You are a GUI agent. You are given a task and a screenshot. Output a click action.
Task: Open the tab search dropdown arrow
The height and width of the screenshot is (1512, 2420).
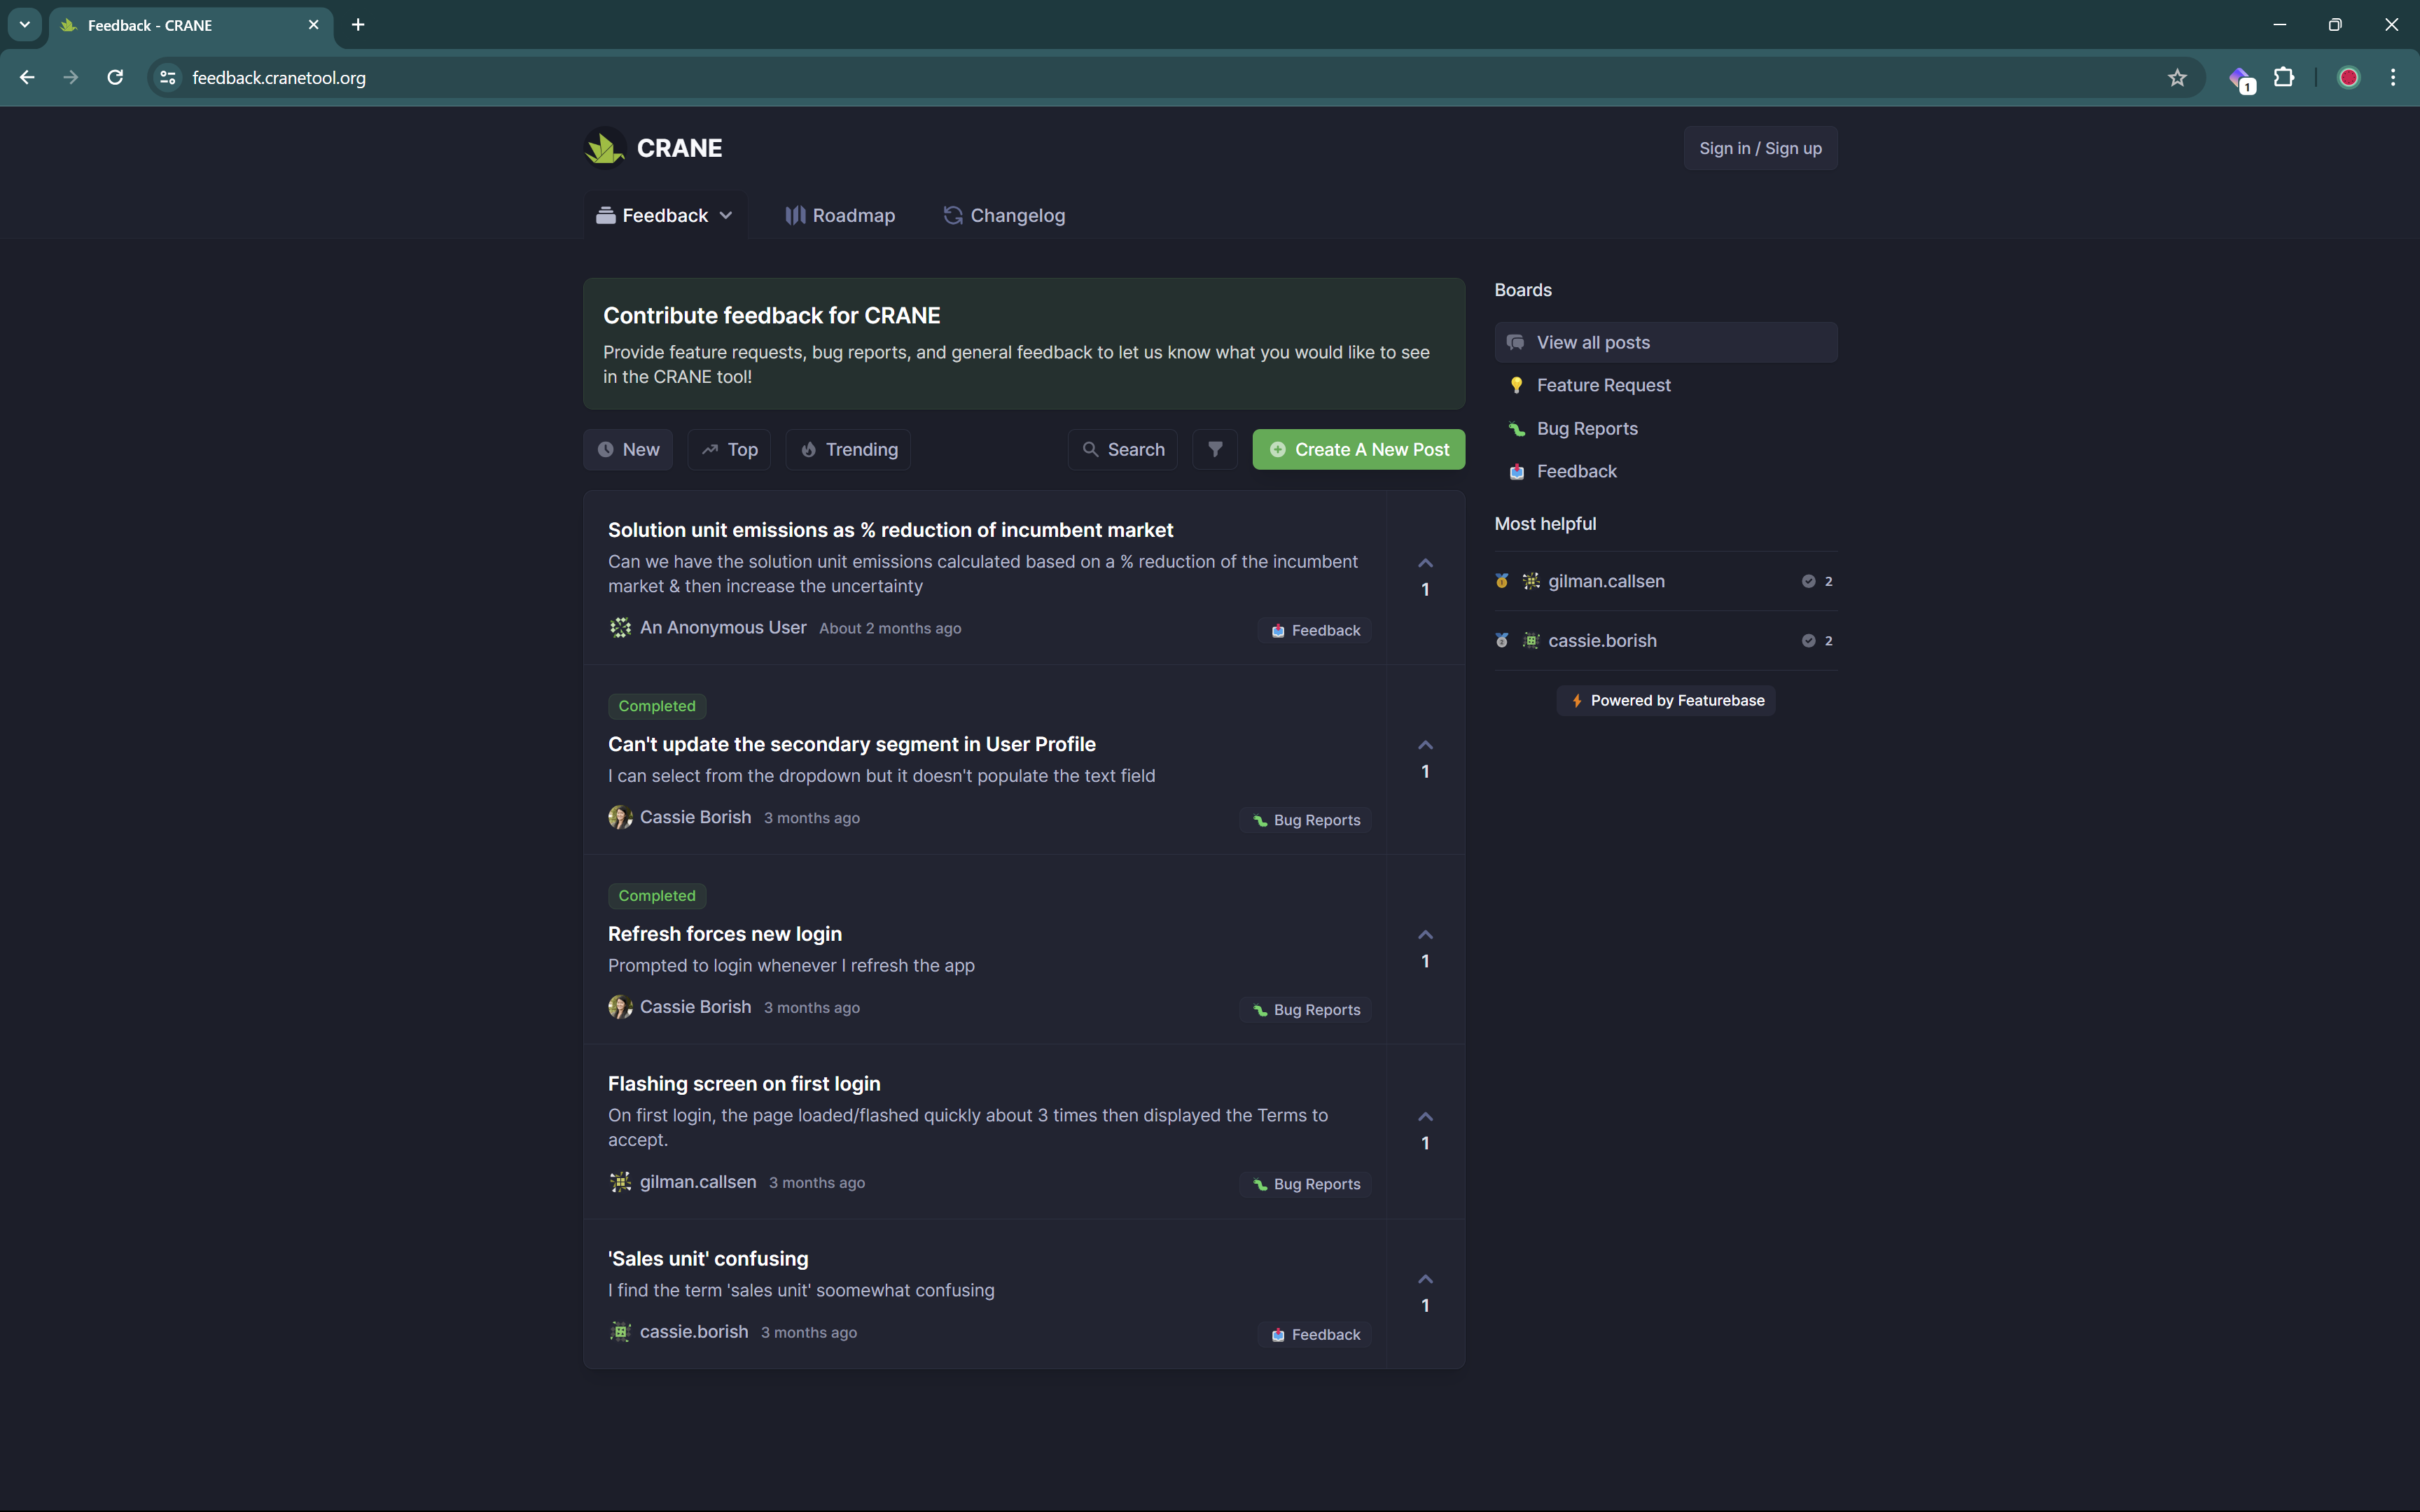24,24
